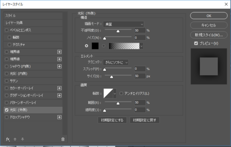
Task: Check the シャドウ (内側) effect checkbox
Action: pos(6,66)
